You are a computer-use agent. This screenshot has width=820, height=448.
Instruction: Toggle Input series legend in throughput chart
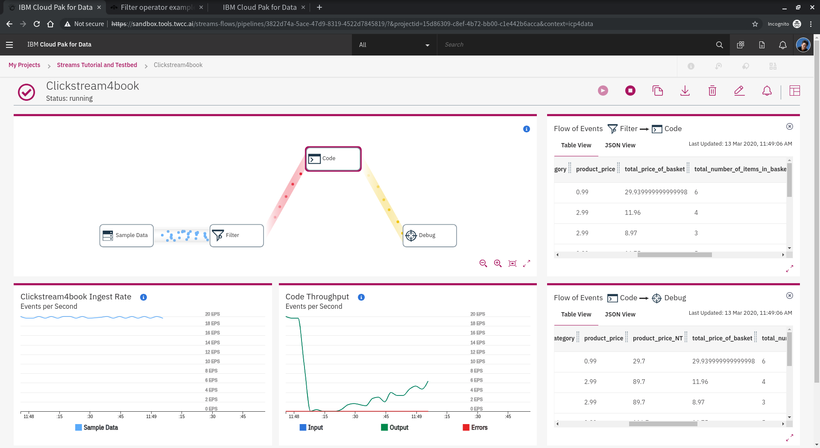click(x=311, y=428)
